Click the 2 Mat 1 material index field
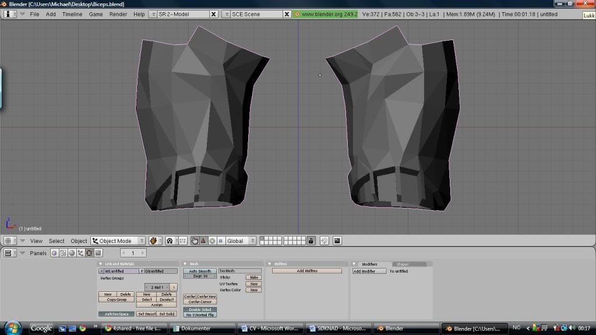The width and height of the screenshot is (596, 335). click(x=157, y=287)
